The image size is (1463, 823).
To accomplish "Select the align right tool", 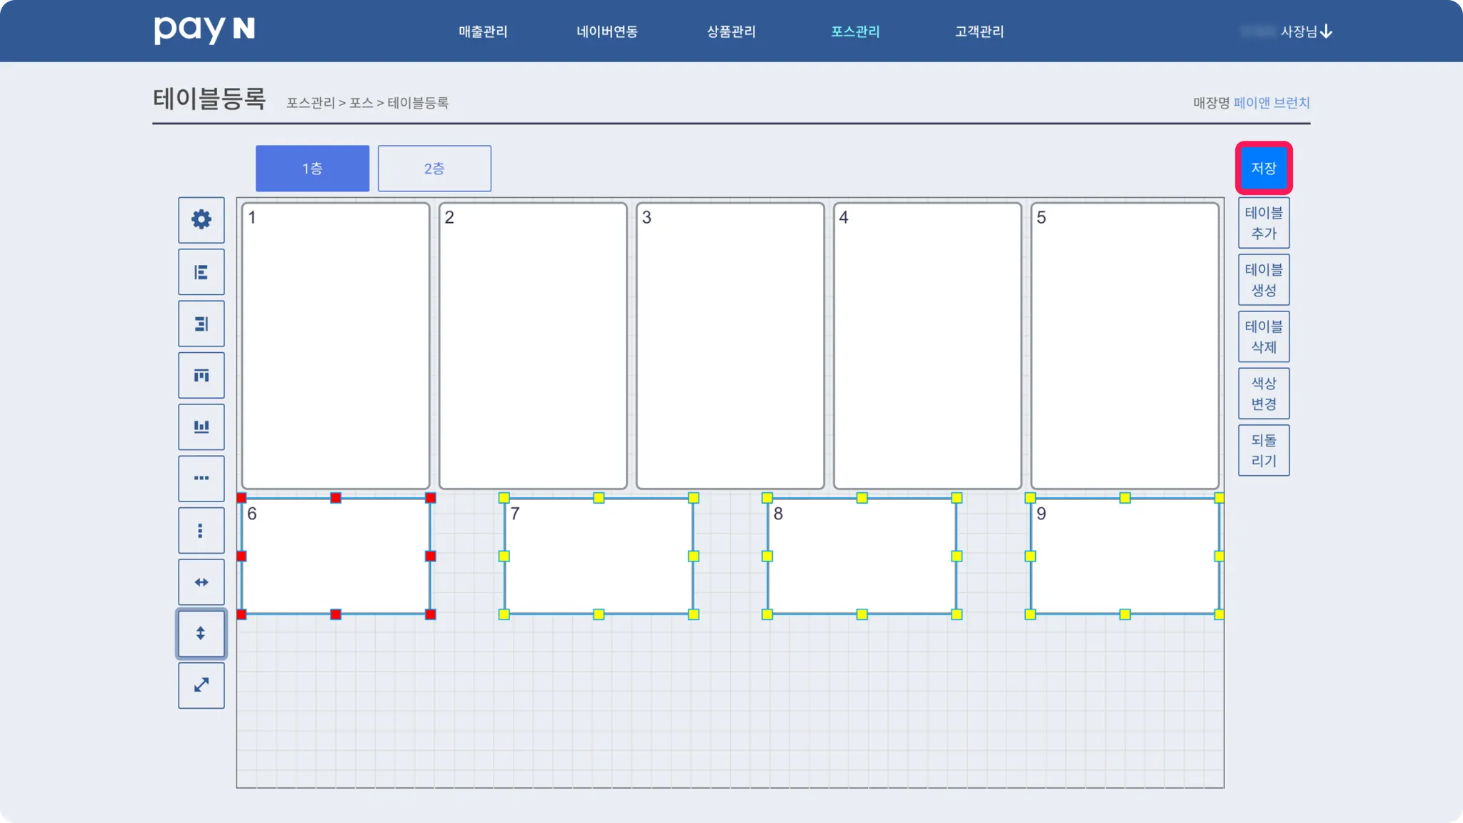I will pyautogui.click(x=201, y=324).
